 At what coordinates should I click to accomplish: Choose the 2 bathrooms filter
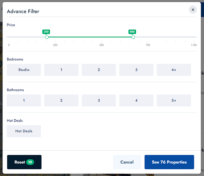click(61, 101)
